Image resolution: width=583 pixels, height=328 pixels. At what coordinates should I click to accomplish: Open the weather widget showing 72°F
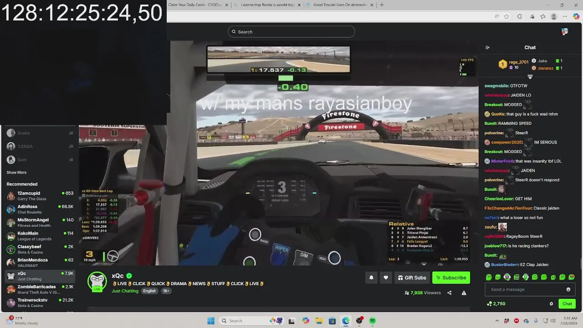pos(22,321)
